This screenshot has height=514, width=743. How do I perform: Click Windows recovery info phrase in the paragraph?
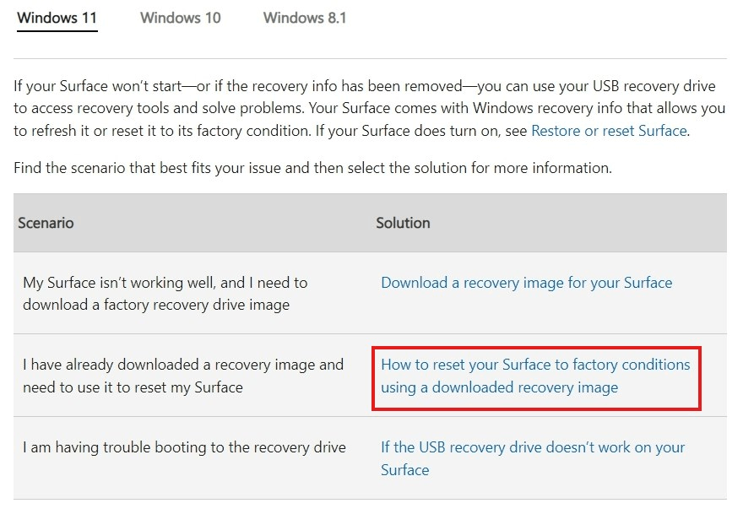pyautogui.click(x=548, y=108)
